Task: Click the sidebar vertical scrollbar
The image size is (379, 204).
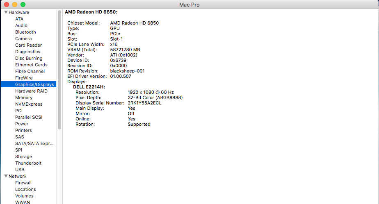Action: pyautogui.click(x=59, y=70)
